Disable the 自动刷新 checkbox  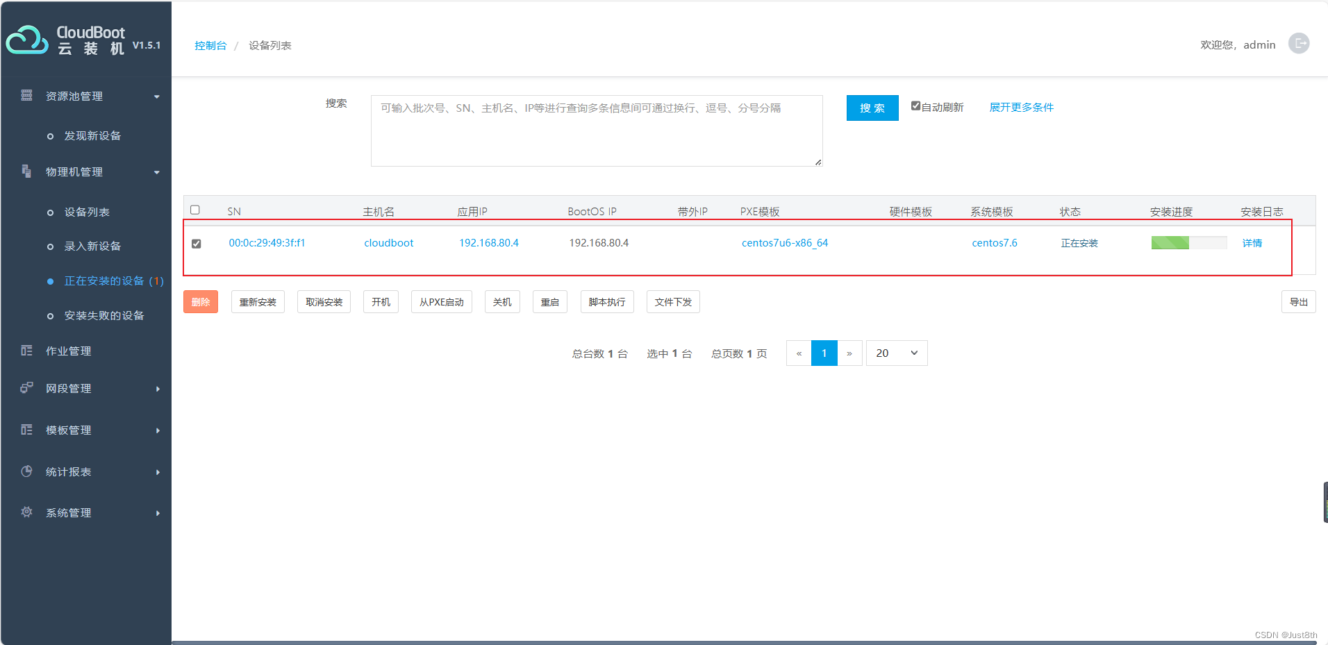pos(915,106)
